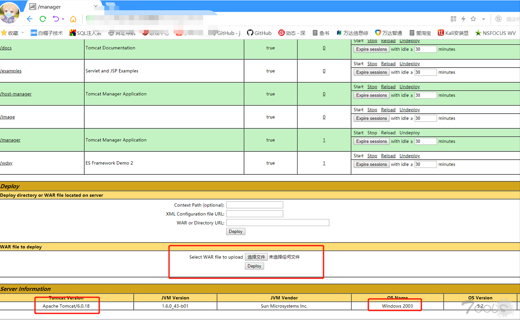Expire sessions for the /examples row
The width and height of the screenshot is (520, 320).
(372, 72)
